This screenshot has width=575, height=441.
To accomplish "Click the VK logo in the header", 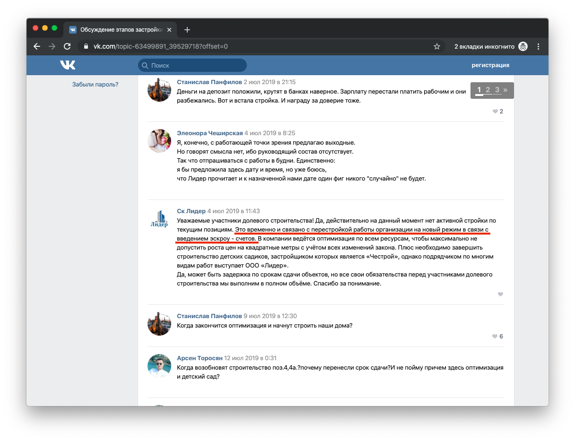I will 68,65.
